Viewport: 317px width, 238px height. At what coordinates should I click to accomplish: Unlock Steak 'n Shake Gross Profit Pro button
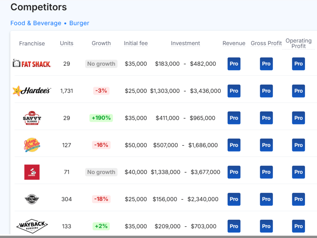pos(266,199)
